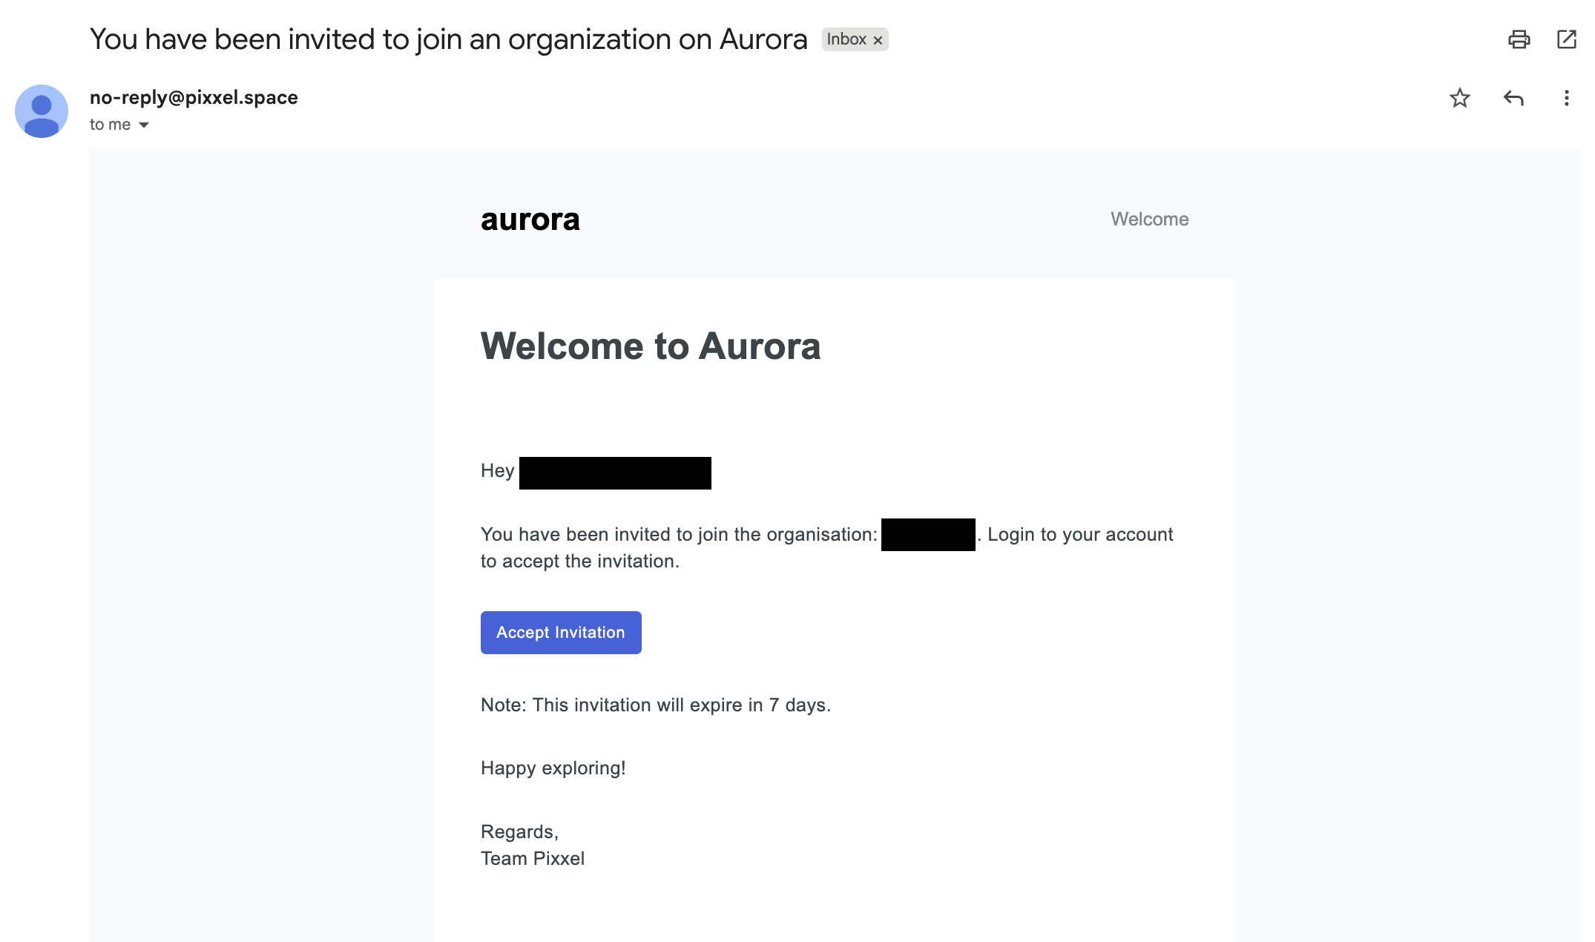
Task: Click the gray "Welcome" text at top right
Action: click(1149, 219)
